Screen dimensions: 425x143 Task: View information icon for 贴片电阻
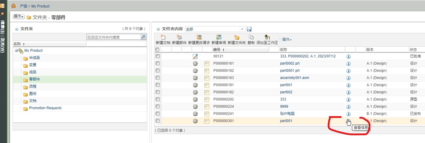click(348, 114)
